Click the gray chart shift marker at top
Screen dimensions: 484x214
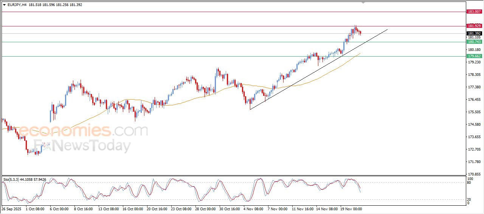(363, 2)
